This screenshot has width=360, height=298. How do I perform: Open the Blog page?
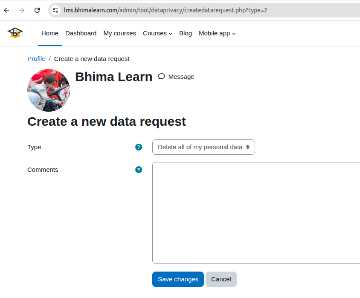[186, 33]
